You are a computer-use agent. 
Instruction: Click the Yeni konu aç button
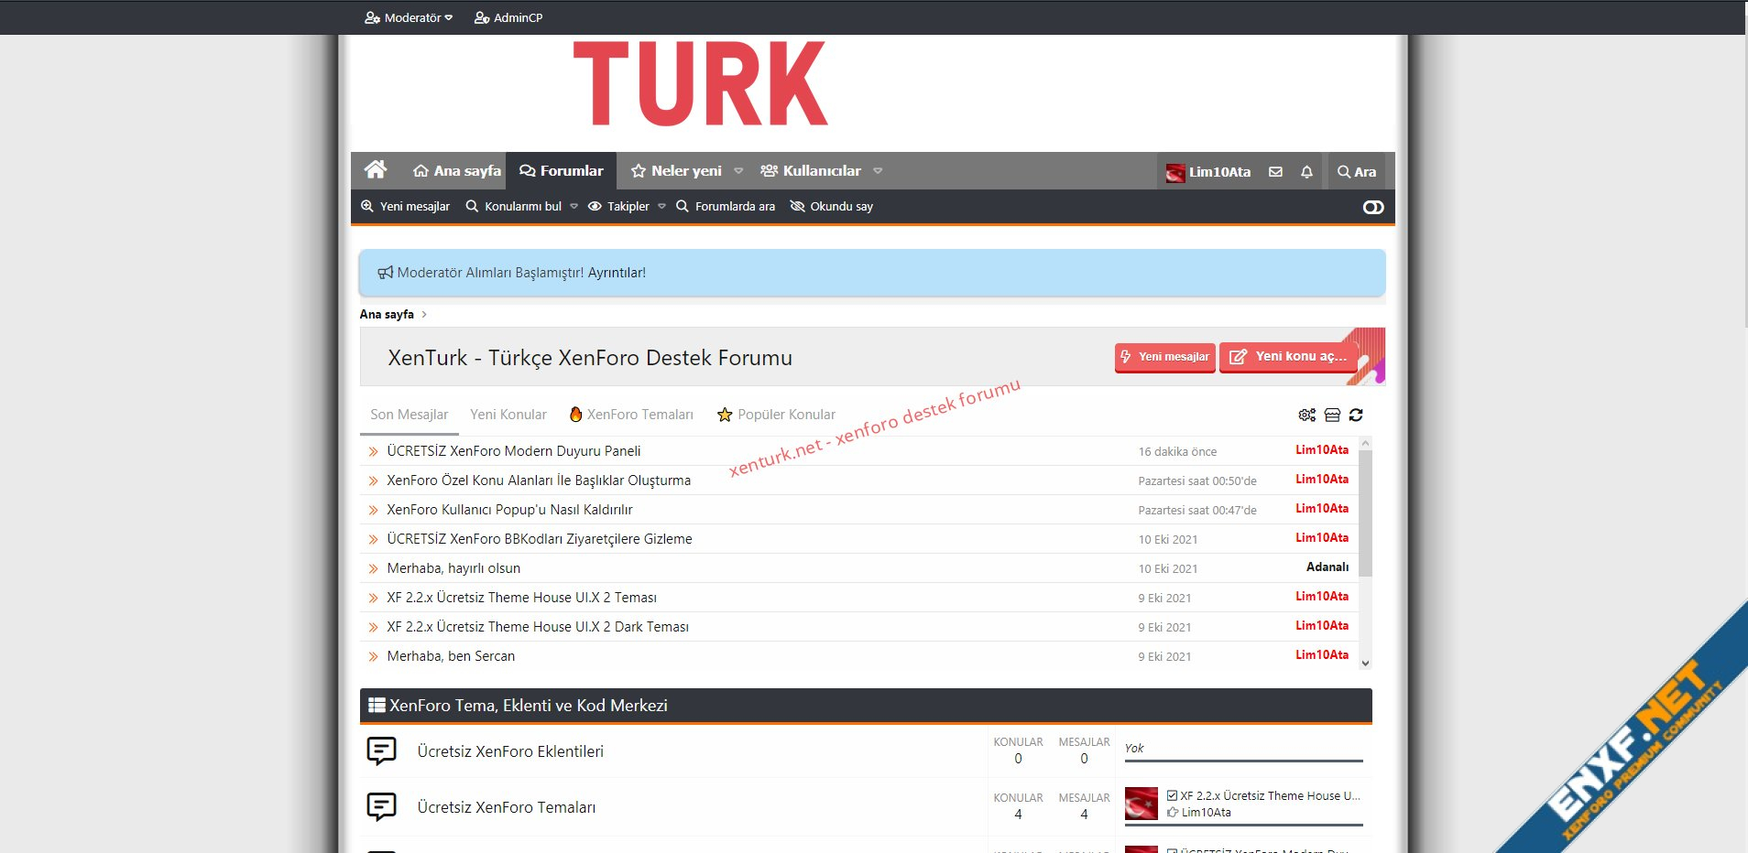click(x=1289, y=357)
